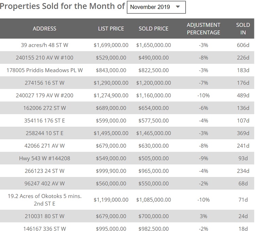
Task: Select the 96247 402 AV W property
Action: tap(45, 183)
